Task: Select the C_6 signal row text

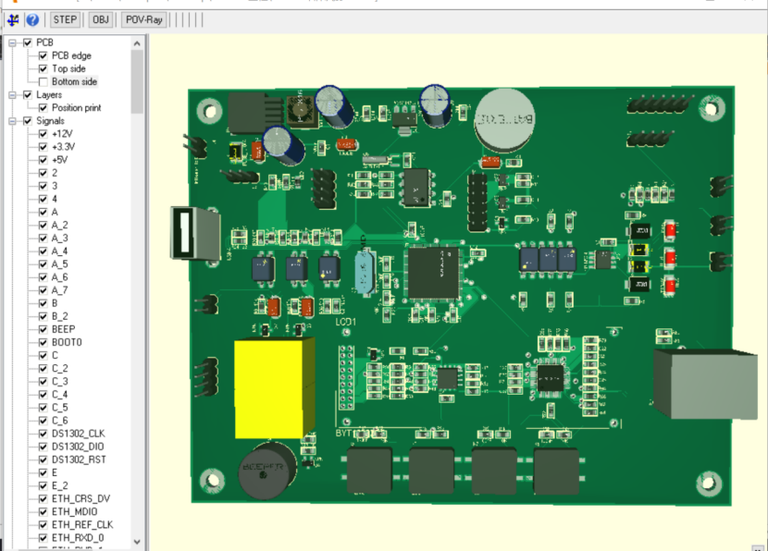Action: 60,421
